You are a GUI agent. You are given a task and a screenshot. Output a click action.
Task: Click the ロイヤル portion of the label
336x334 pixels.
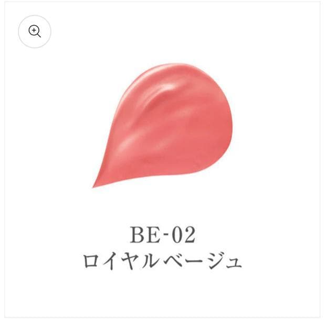pos(121,261)
